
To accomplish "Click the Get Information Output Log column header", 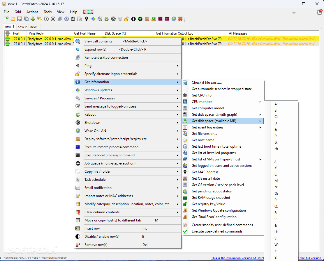I will pyautogui.click(x=190, y=33).
